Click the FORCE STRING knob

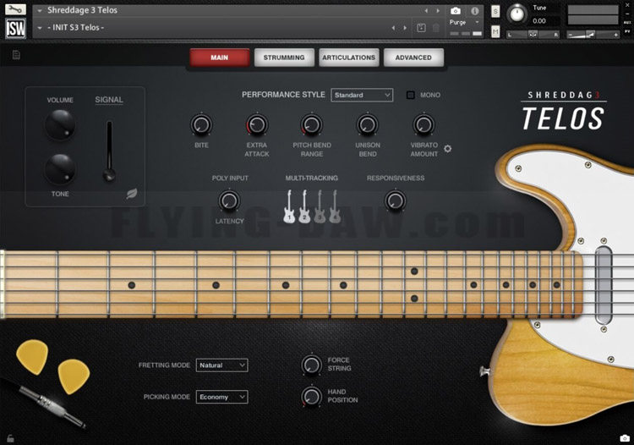tap(312, 365)
